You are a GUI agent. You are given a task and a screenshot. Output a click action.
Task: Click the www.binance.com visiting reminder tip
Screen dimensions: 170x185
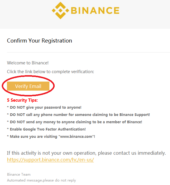51,137
